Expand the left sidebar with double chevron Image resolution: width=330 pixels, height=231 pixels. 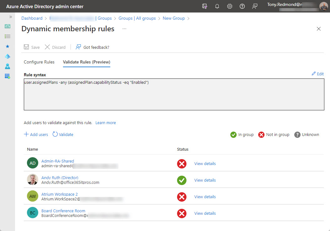[x=11, y=17]
